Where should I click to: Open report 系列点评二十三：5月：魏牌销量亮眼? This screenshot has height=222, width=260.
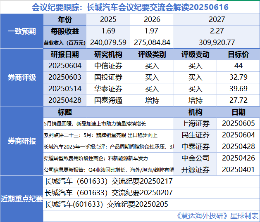pyautogui.click(x=108, y=135)
